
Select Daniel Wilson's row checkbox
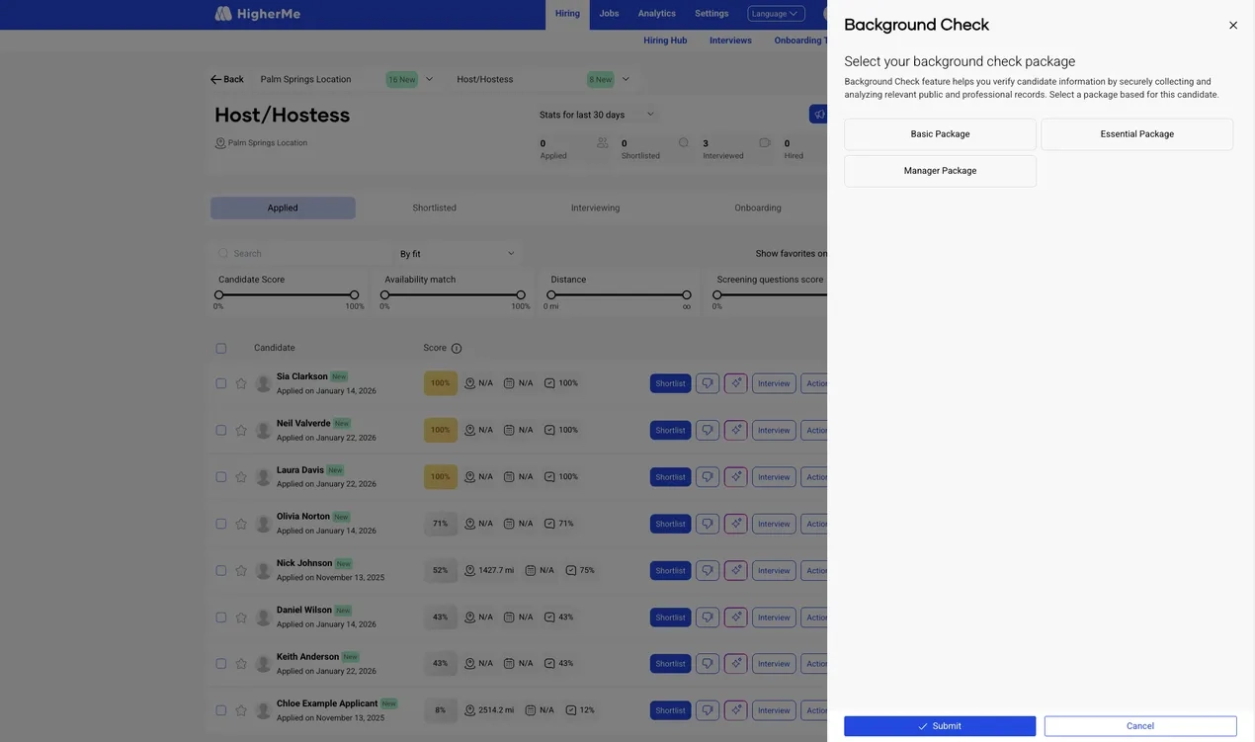(221, 618)
